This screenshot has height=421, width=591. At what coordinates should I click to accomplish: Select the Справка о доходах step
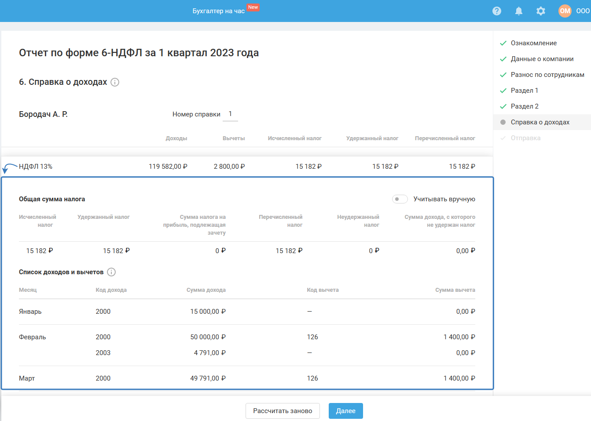540,122
